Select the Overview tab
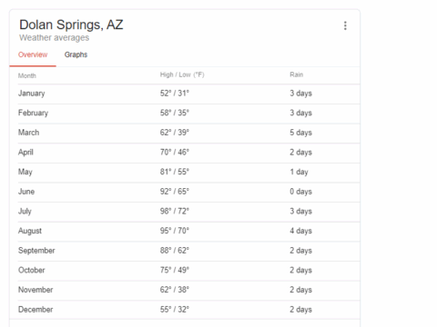Image resolution: width=437 pixels, height=327 pixels. pyautogui.click(x=33, y=54)
